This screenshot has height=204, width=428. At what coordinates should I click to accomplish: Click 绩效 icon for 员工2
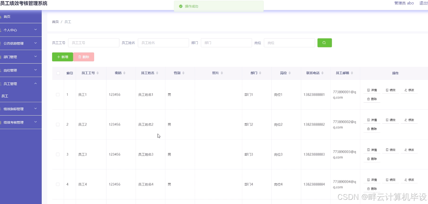click(390, 120)
